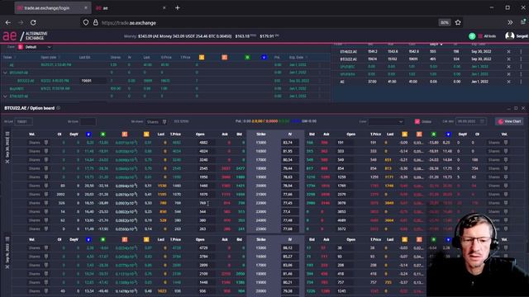Open the site security lock info
Viewport: 529px width, 297px height.
(96, 22)
